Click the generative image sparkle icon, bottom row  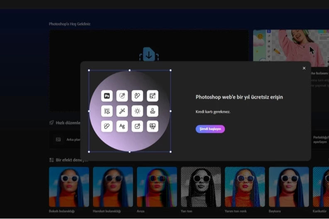click(137, 126)
